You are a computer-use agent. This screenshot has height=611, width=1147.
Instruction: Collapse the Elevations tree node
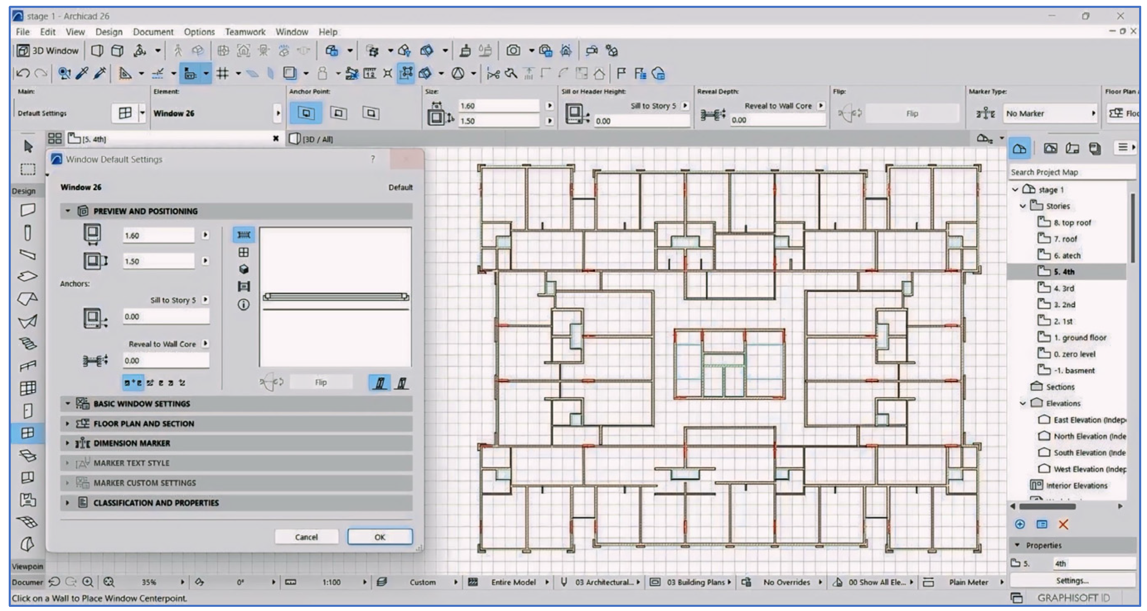coord(1023,403)
